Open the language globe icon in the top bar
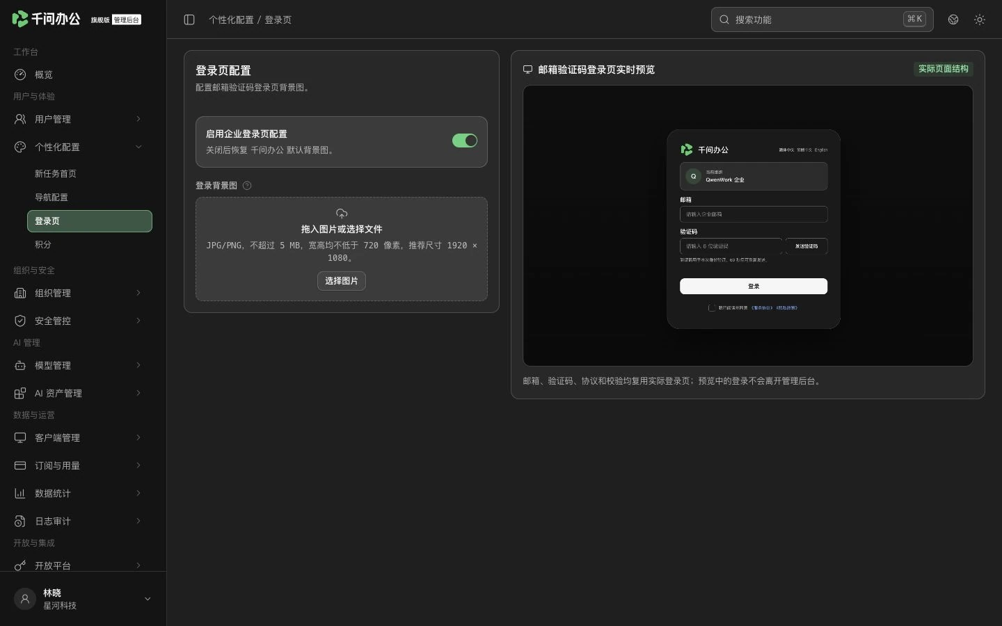 pyautogui.click(x=953, y=19)
